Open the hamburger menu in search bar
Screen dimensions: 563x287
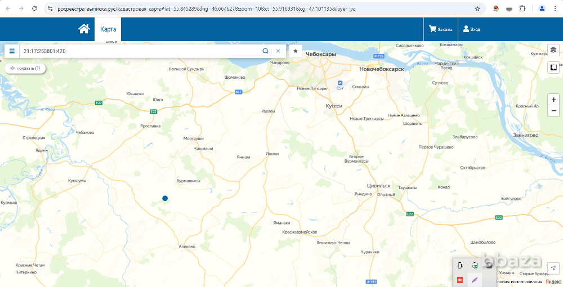coord(12,51)
